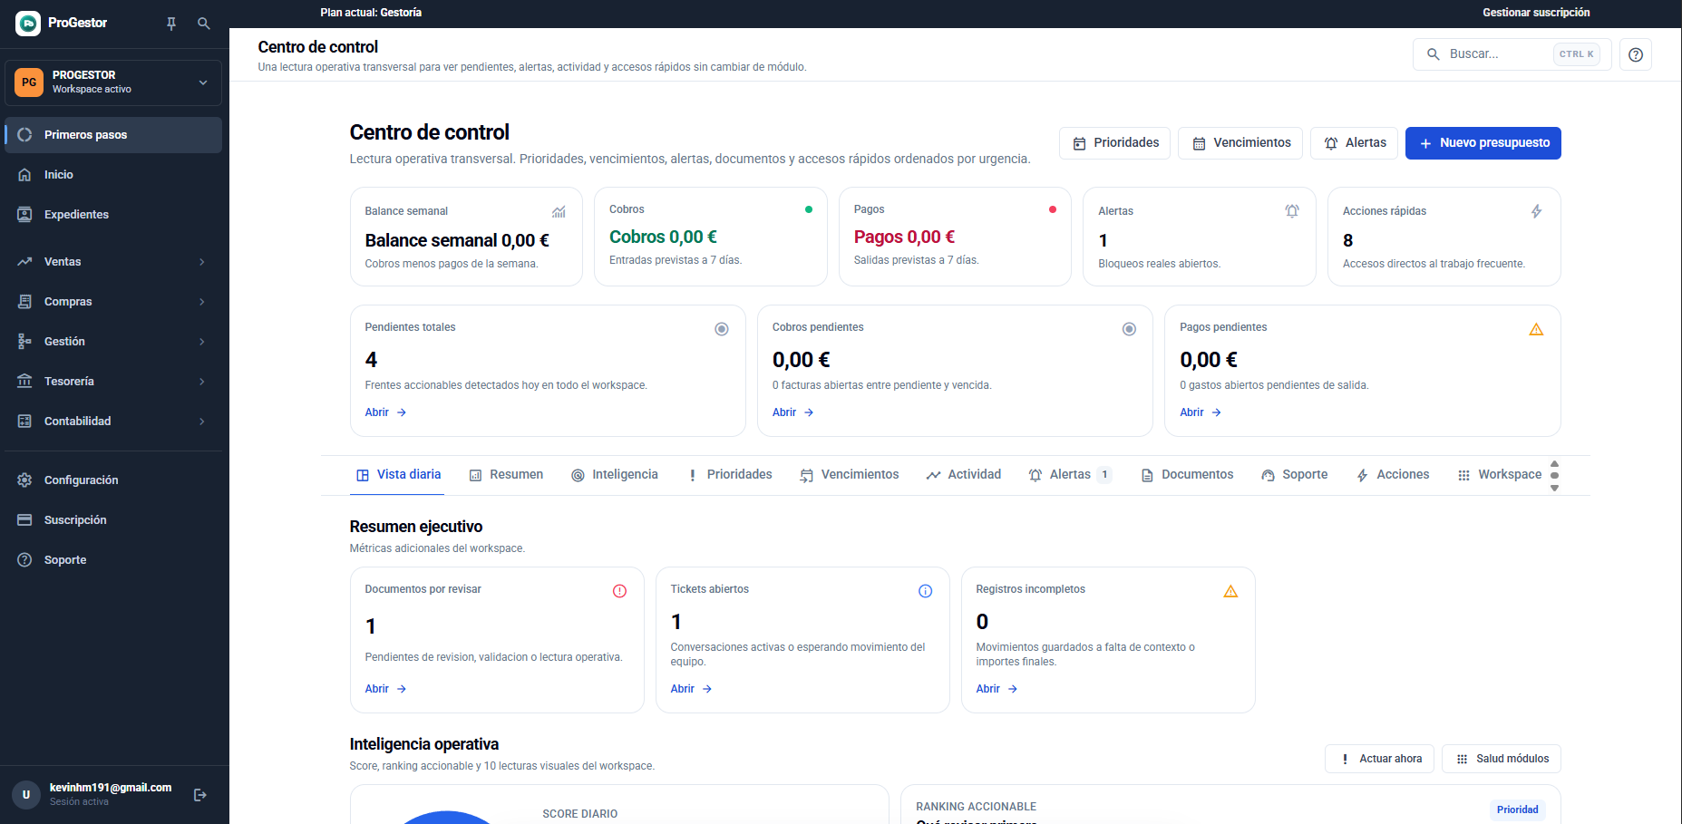Pin the sidebar with the pin icon
1682x824 pixels.
[171, 24]
